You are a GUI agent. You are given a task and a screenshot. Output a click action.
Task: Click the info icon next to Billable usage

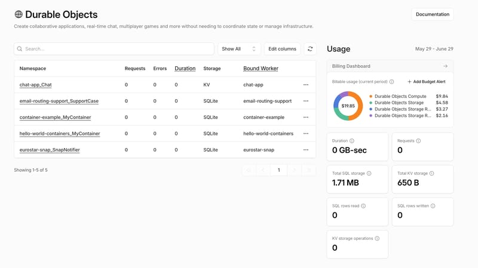coord(392,82)
